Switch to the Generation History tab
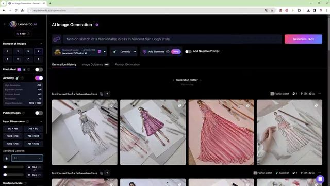This screenshot has width=330, height=186. pos(64,64)
